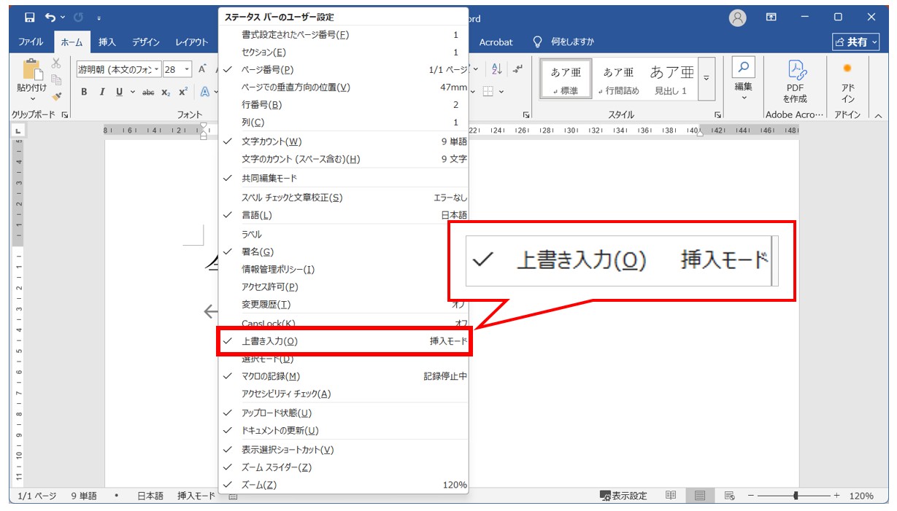
Task: Click the Web Layout view icon in status bar
Action: [728, 496]
